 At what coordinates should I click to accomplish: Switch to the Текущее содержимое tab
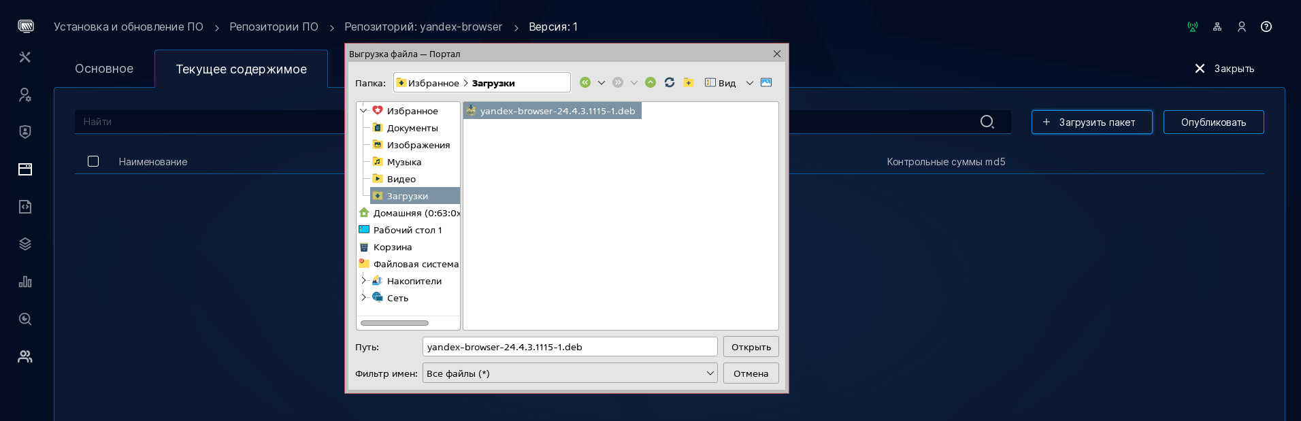coord(241,69)
